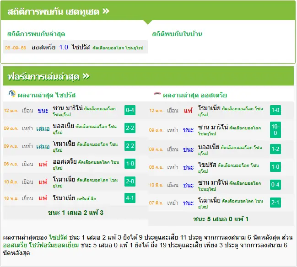Click green ออสเตรีย โชว์ฟอร์มยอดเยี่ยม link in paragraph

(x=41, y=245)
